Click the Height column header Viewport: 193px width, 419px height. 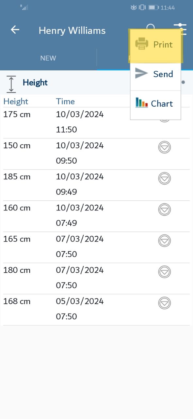pyautogui.click(x=16, y=101)
